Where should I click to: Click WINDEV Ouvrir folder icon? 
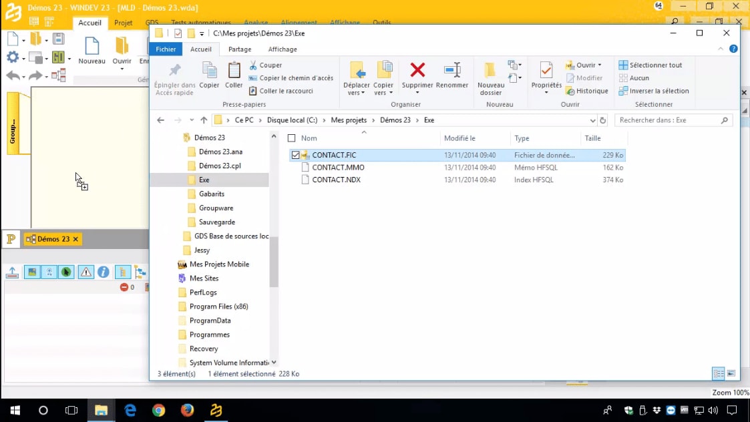pos(122,46)
